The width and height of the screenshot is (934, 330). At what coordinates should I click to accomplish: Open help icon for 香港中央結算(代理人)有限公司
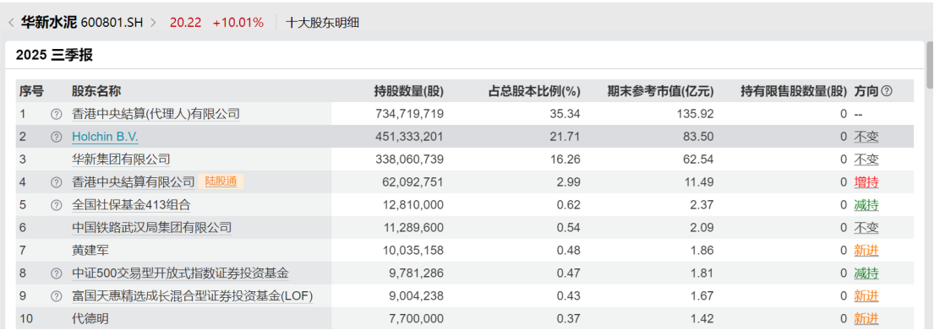pos(57,114)
